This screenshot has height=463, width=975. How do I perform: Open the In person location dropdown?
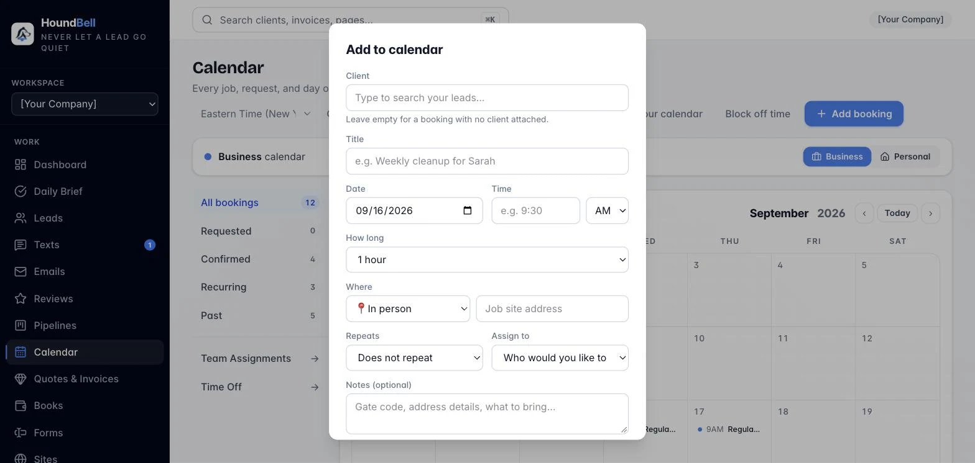tap(408, 308)
